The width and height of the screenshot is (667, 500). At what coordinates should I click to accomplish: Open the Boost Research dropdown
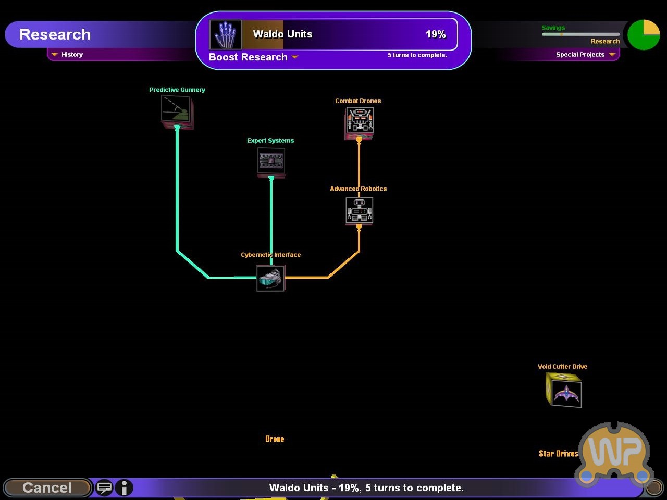click(x=253, y=57)
